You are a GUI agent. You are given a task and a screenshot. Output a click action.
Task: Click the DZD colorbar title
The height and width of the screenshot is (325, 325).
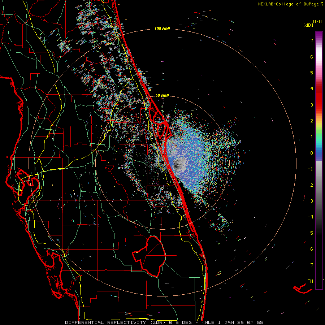317,22
